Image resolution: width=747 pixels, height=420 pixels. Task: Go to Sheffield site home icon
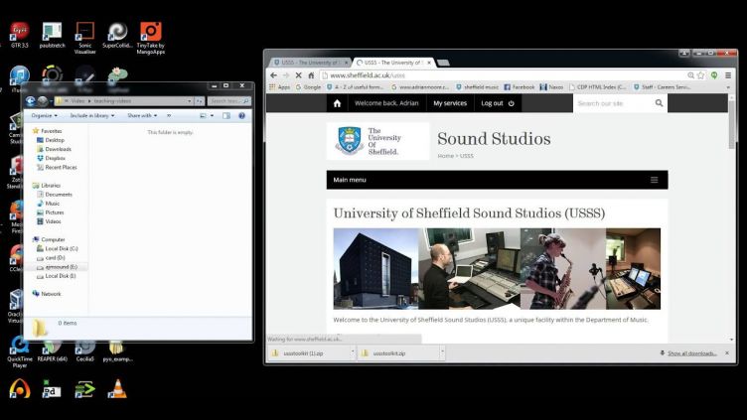tap(338, 103)
